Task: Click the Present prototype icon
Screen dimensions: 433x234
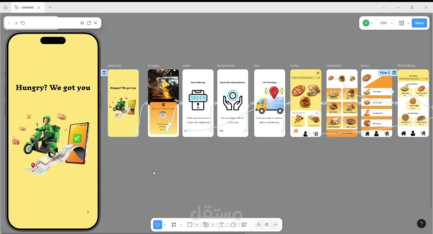Action: click(x=401, y=23)
